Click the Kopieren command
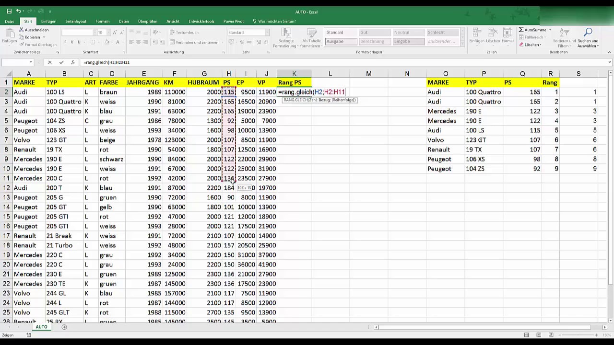The width and height of the screenshot is (614, 345). pos(30,37)
